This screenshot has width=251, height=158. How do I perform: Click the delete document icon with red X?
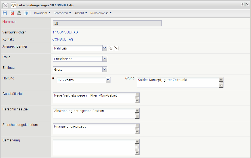click(12, 13)
